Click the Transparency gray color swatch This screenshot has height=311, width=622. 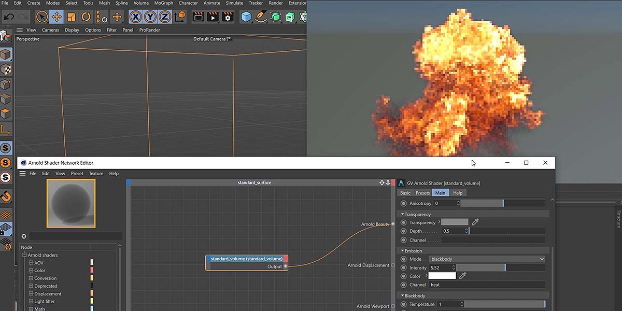[x=455, y=222]
